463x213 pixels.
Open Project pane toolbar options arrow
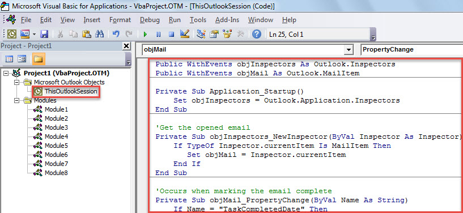pos(128,62)
